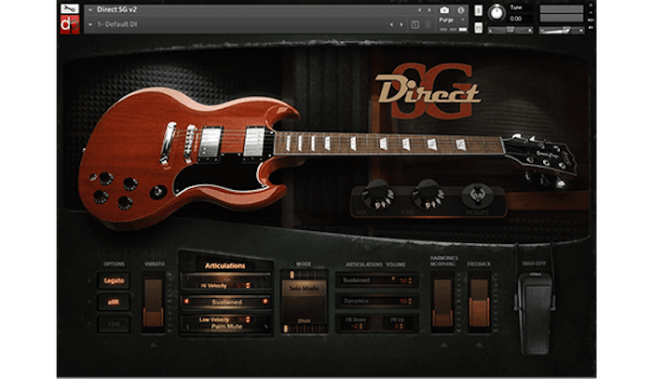Screen dimensions: 652x379
Task: Adjust Low Velocity value stepper
Action: pyautogui.click(x=248, y=319)
